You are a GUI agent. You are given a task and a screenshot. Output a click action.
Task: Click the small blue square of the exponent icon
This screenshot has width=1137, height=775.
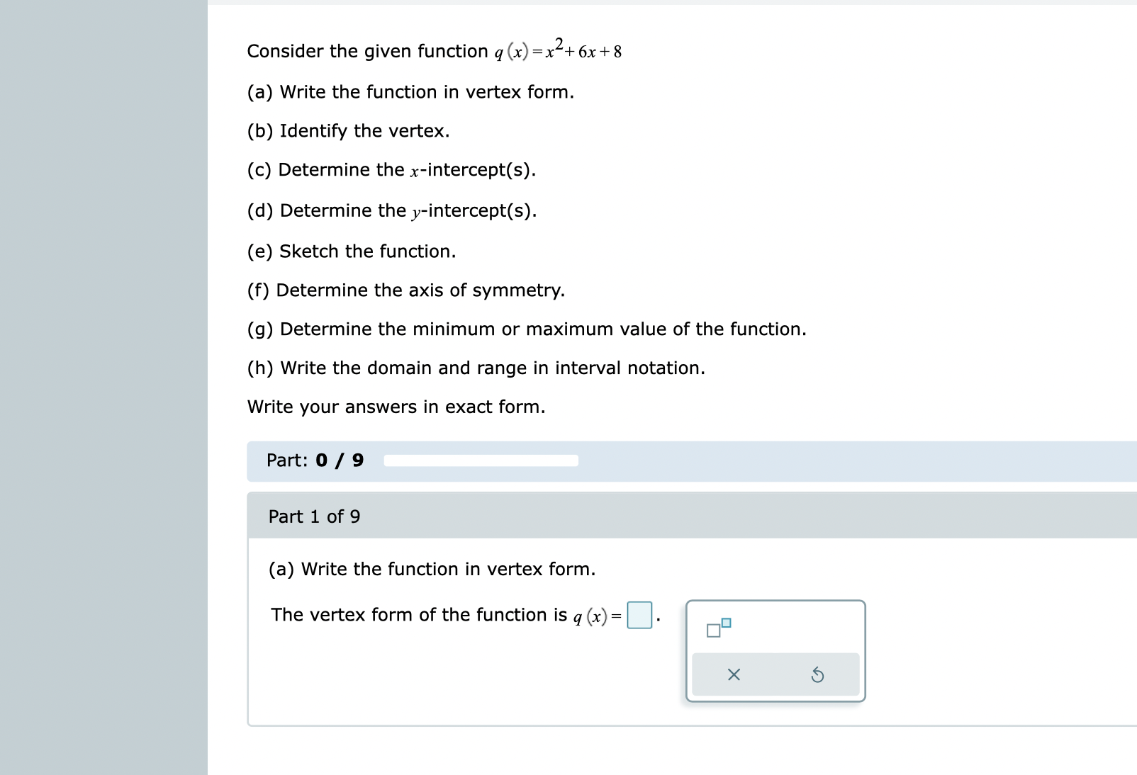(726, 622)
